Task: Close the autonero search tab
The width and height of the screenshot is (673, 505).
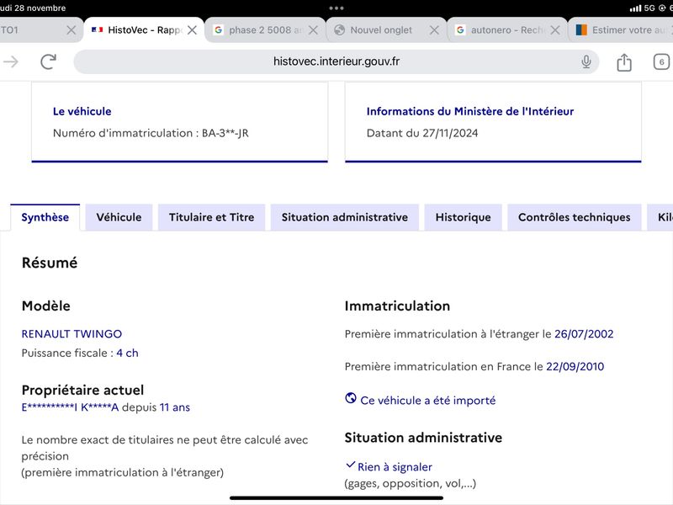Action: point(555,30)
